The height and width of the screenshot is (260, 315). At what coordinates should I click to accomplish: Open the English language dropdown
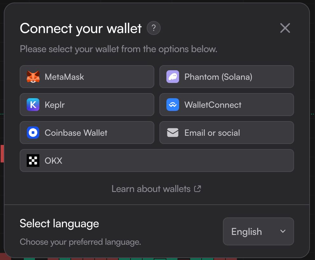(258, 231)
